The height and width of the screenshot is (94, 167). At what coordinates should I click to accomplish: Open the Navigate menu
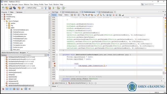tap(15, 4)
